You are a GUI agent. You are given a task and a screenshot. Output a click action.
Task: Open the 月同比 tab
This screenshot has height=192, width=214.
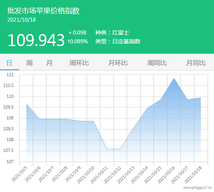[x=196, y=63]
